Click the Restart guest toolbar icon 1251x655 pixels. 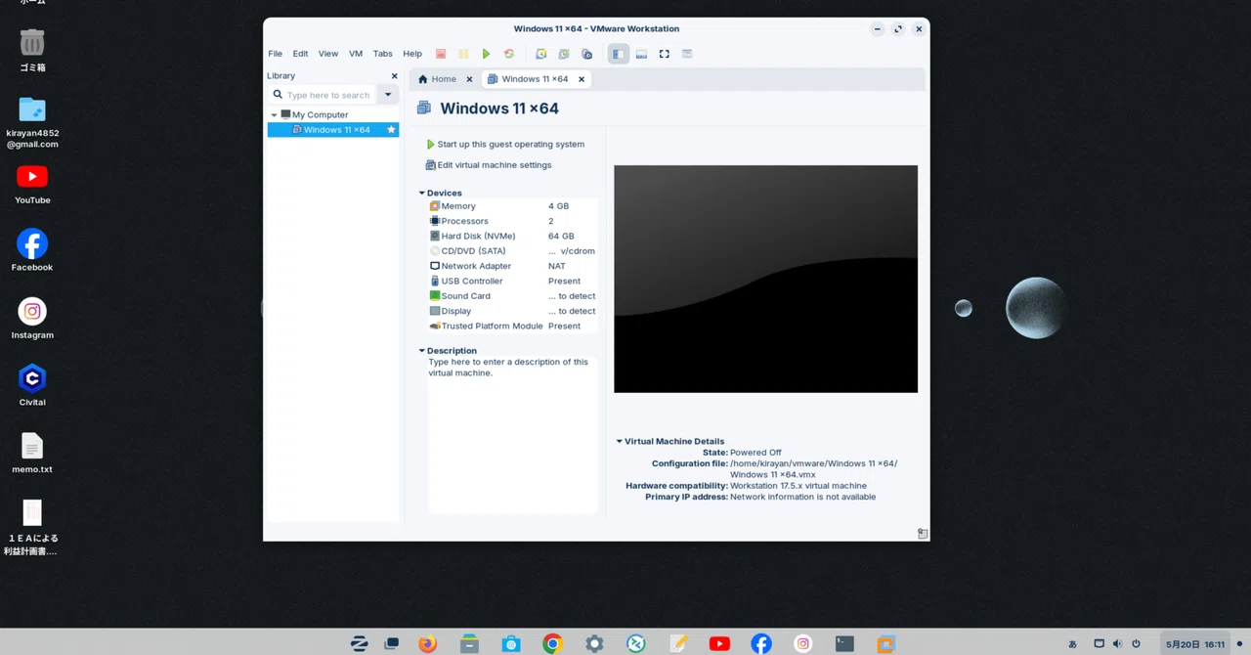point(508,54)
